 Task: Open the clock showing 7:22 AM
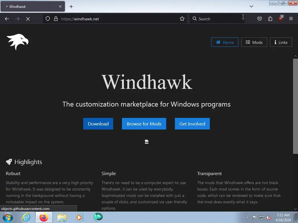tap(283, 217)
